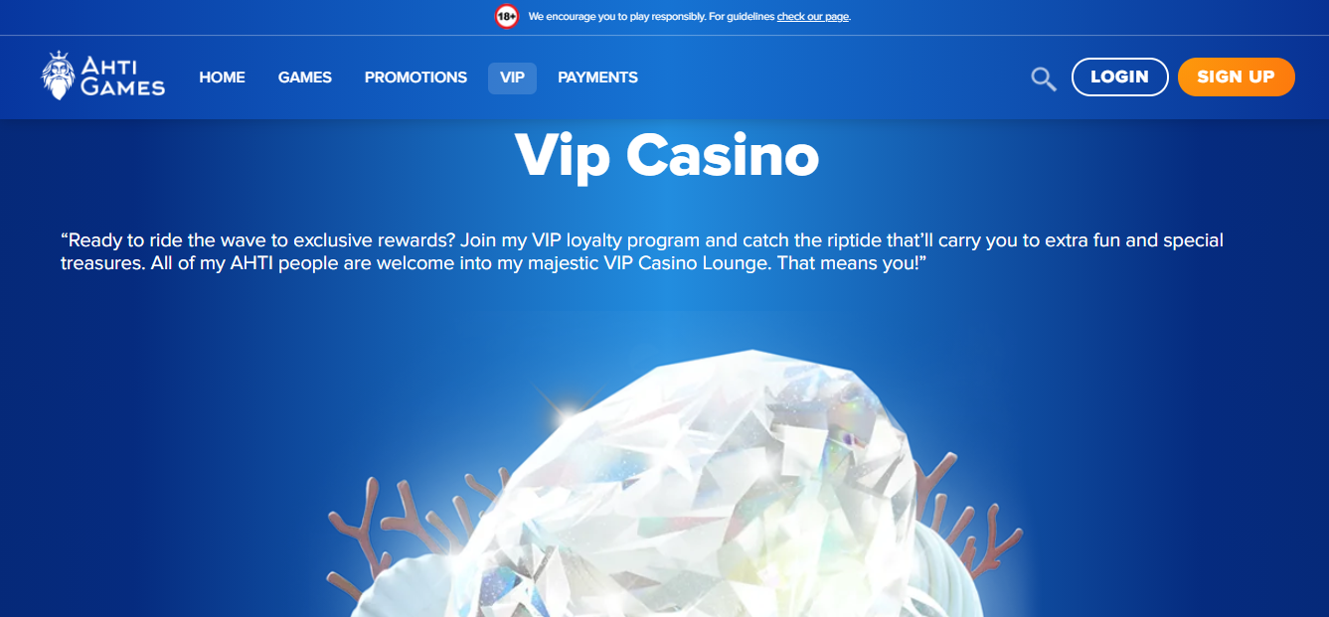Click the 'Vip Casino' page heading
Viewport: 1329px width, 617px height.
click(x=667, y=156)
